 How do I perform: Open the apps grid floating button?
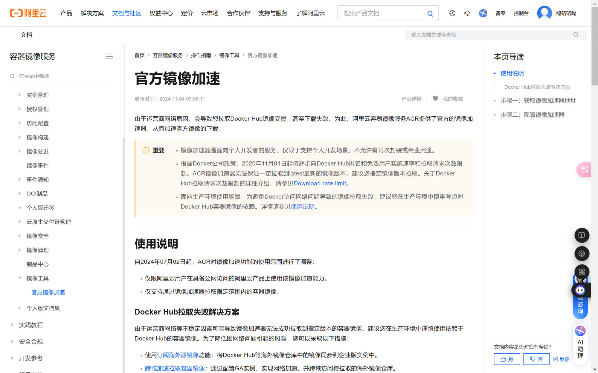(x=582, y=272)
